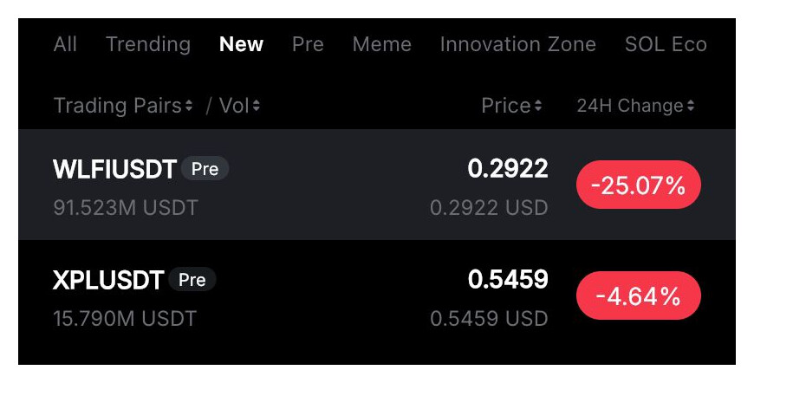Open the Trending tab

pyautogui.click(x=148, y=44)
